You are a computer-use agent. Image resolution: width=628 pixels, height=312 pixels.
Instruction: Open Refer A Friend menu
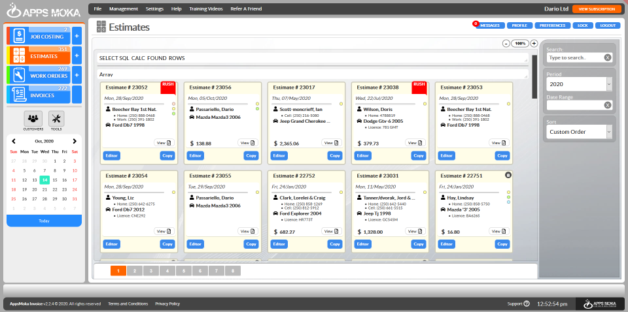tap(246, 8)
